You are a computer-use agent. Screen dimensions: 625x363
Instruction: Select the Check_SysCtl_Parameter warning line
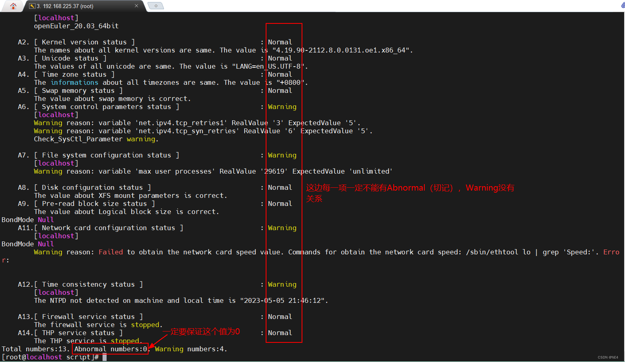coord(96,138)
